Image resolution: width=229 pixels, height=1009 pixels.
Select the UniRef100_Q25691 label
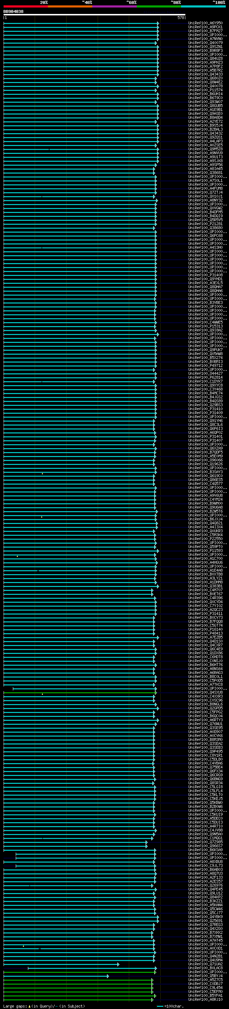[205, 921]
